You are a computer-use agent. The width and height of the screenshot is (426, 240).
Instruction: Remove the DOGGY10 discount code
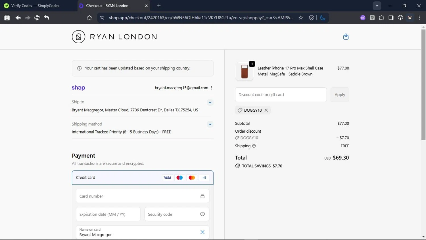(x=266, y=110)
